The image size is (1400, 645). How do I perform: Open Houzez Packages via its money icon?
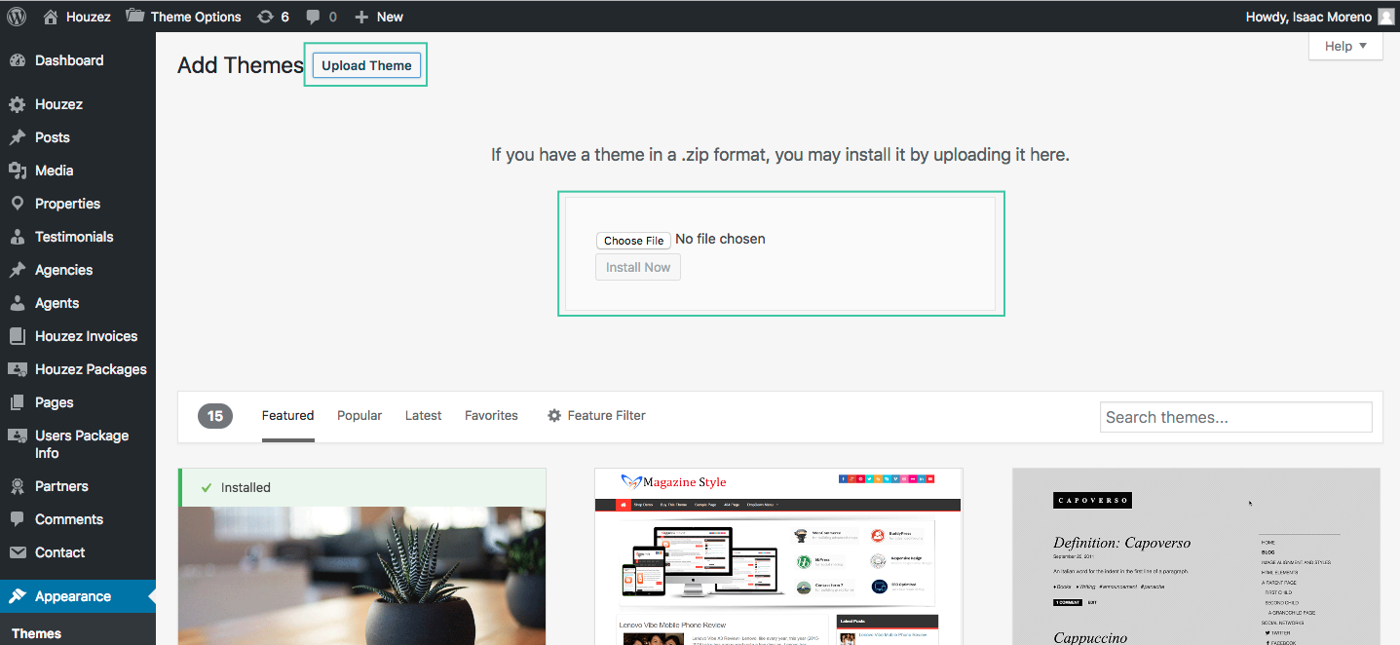[18, 369]
